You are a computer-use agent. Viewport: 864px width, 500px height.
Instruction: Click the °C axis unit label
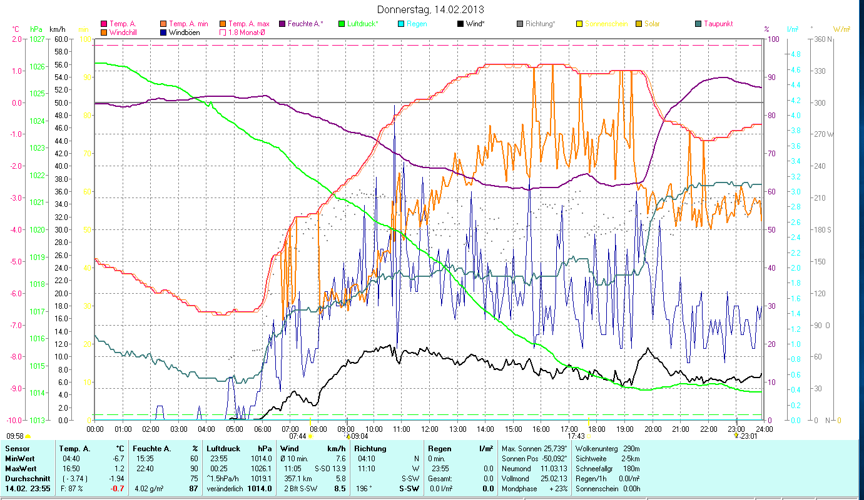click(16, 29)
